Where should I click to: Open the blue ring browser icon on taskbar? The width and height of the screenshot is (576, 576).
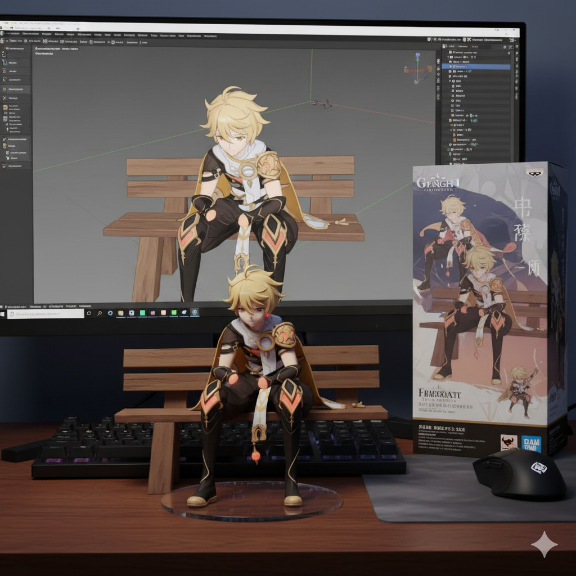(110, 313)
